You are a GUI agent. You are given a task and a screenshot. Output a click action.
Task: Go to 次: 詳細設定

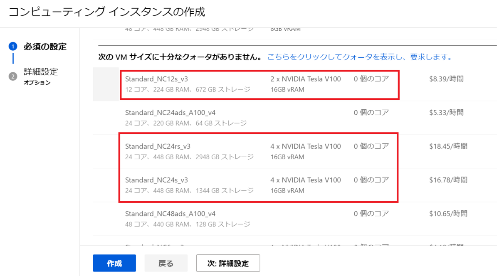(228, 263)
